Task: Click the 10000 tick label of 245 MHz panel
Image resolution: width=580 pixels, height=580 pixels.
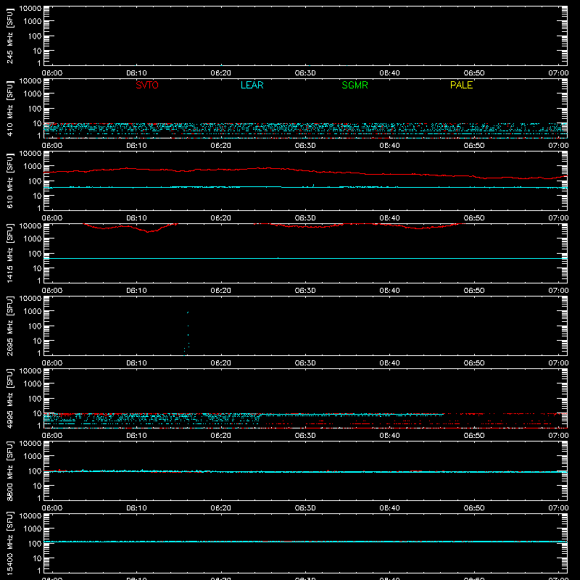Action: click(30, 9)
